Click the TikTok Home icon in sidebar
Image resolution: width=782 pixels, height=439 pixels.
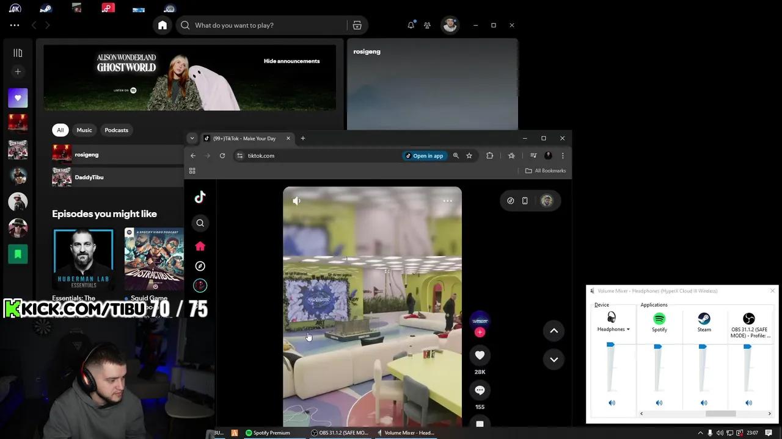[200, 246]
